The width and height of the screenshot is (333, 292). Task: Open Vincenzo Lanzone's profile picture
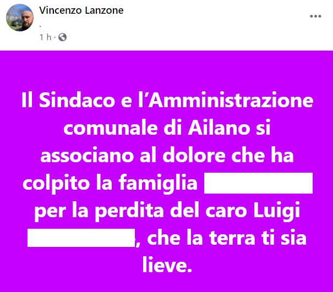pyautogui.click(x=20, y=18)
